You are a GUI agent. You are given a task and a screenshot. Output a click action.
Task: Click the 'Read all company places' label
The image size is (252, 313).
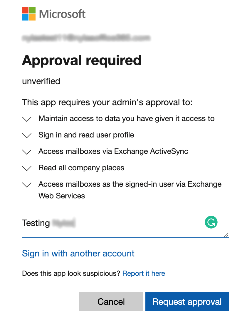pos(81,168)
